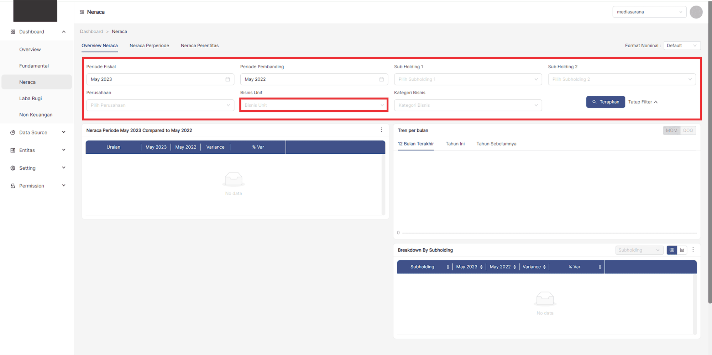Switch Breakdown to bar chart view icon
712x355 pixels.
pos(682,250)
